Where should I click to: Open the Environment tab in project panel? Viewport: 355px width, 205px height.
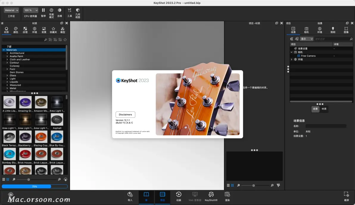[320, 30]
